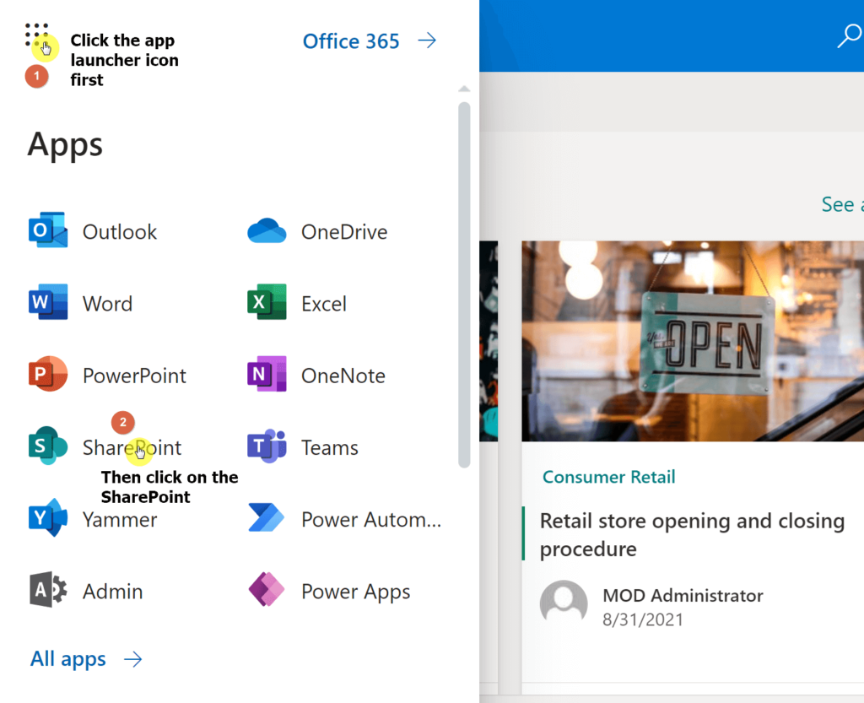Go to Office 365 link
The height and width of the screenshot is (703, 864).
pyautogui.click(x=351, y=41)
